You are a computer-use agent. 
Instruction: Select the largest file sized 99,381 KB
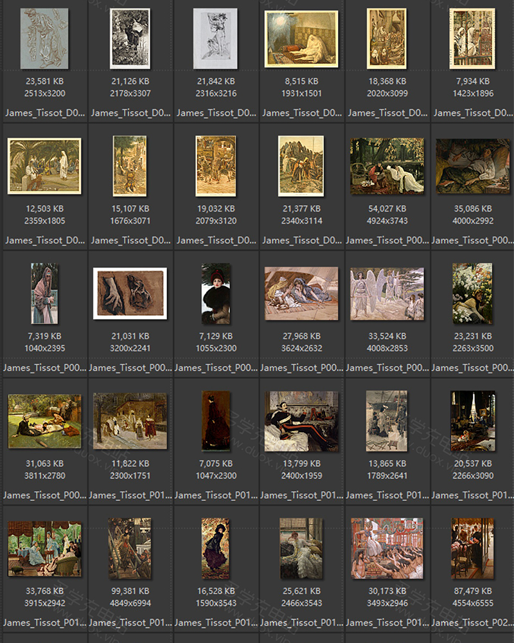pyautogui.click(x=130, y=547)
